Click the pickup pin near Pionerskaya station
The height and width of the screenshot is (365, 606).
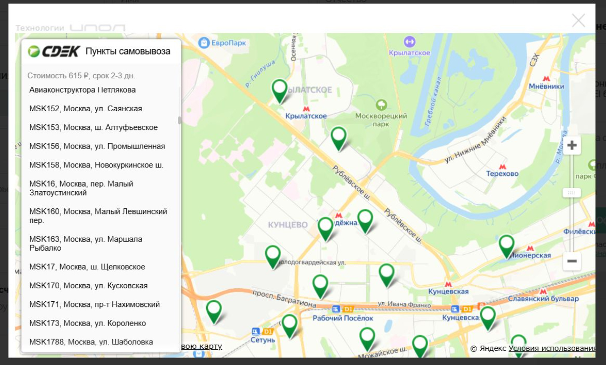coord(506,245)
